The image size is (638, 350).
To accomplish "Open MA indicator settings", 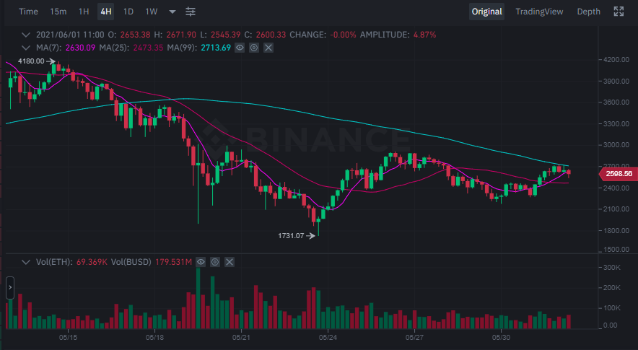I will point(254,48).
